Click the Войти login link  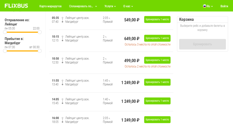(224, 6)
